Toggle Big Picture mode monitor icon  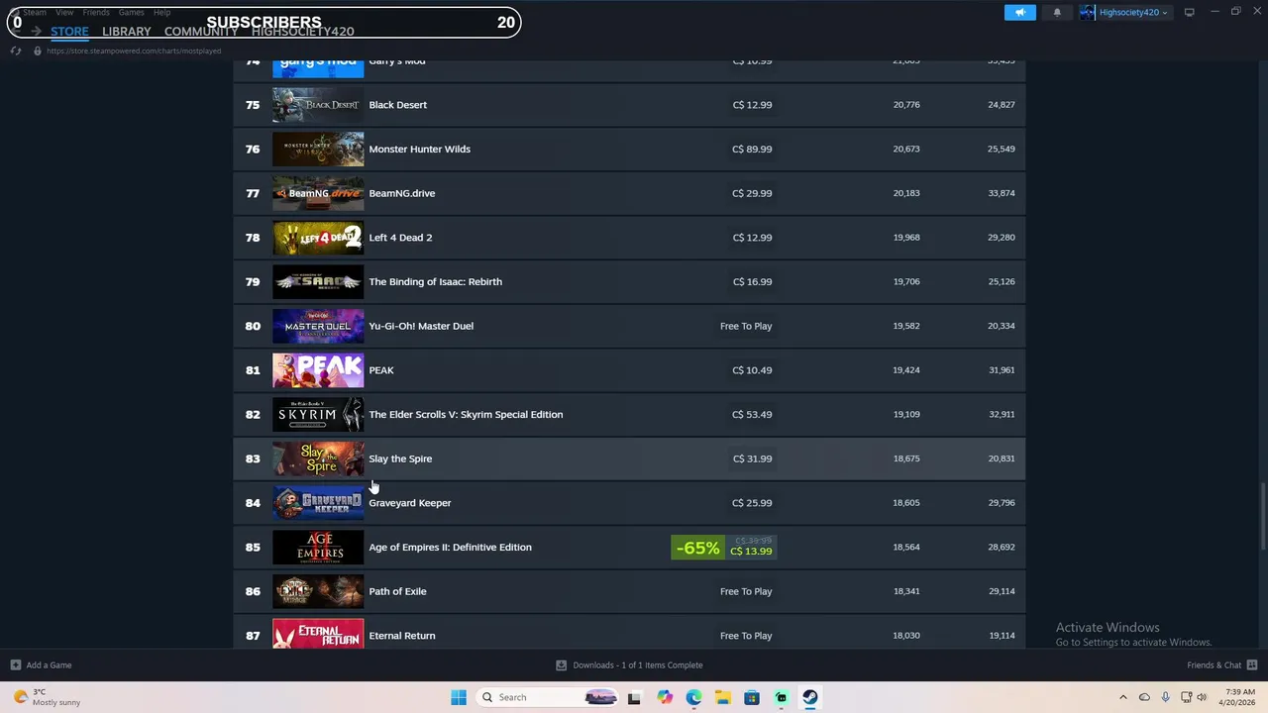(1189, 12)
